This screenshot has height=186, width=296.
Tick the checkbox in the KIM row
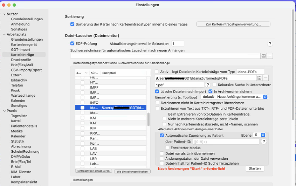pyautogui.click(x=83, y=128)
